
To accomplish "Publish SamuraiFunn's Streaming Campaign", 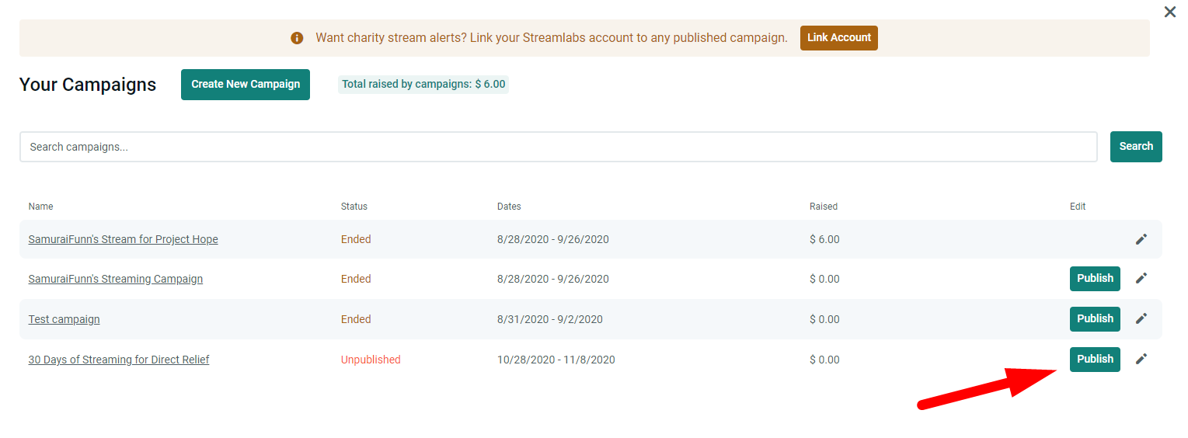I will coord(1095,279).
